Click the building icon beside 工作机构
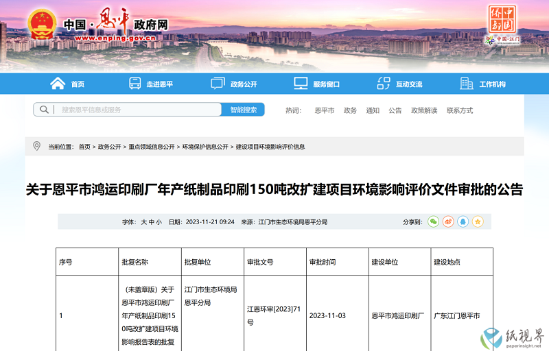The height and width of the screenshot is (351, 549). pyautogui.click(x=467, y=84)
